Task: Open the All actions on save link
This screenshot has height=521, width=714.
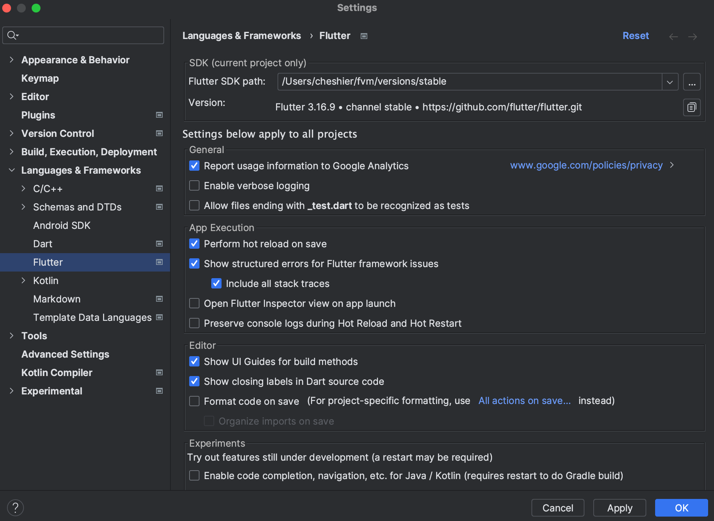Action: pyautogui.click(x=524, y=401)
